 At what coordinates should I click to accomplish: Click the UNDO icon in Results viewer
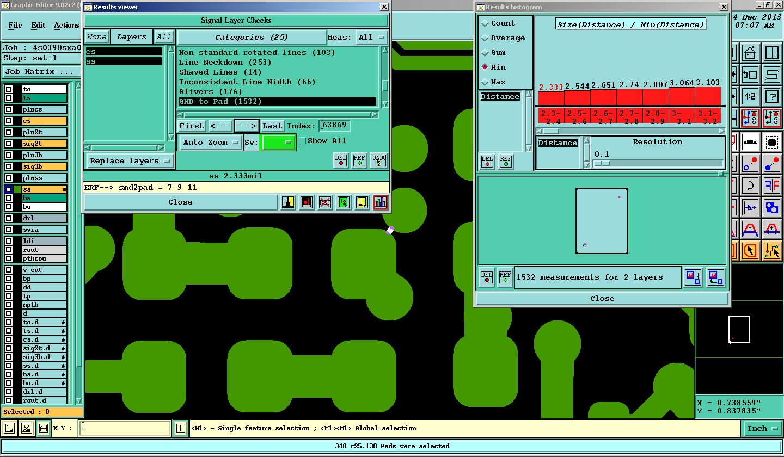[x=379, y=160]
